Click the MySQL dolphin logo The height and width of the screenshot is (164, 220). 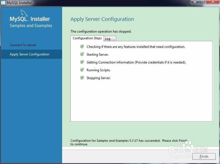point(24,13)
